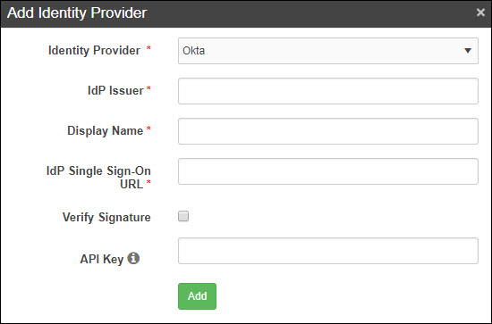Click the IdP Single Sign-On URL label
492x324 pixels.
(98, 178)
